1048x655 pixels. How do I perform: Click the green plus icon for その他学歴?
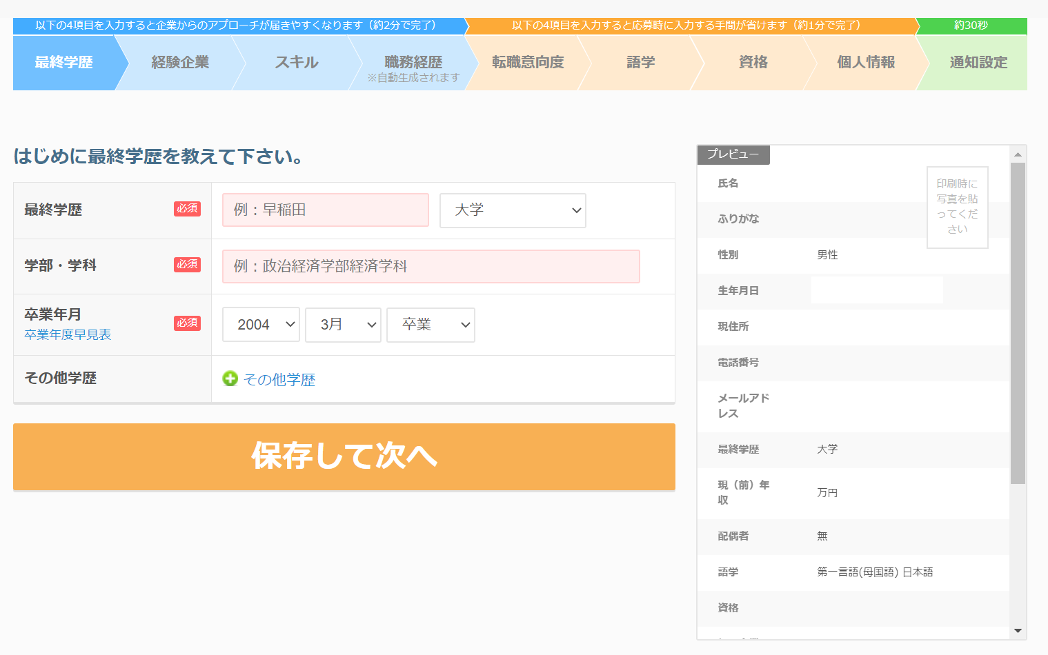point(230,379)
